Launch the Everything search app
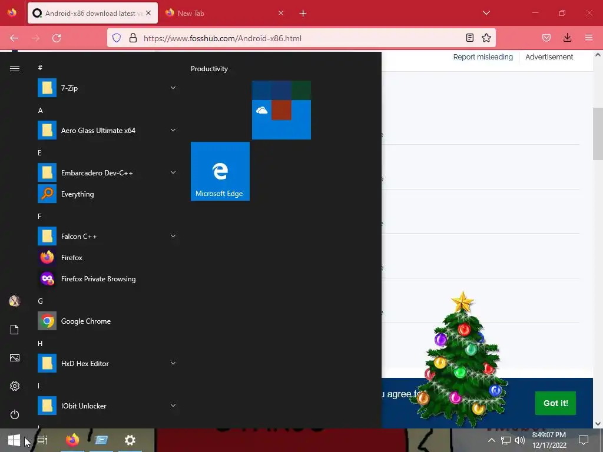The height and width of the screenshot is (452, 603). pyautogui.click(x=107, y=194)
